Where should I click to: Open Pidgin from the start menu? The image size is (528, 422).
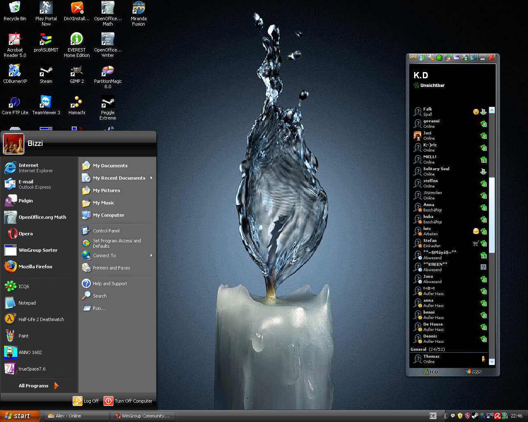(x=26, y=201)
